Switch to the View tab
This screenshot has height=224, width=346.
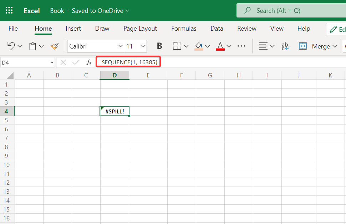coord(277,29)
